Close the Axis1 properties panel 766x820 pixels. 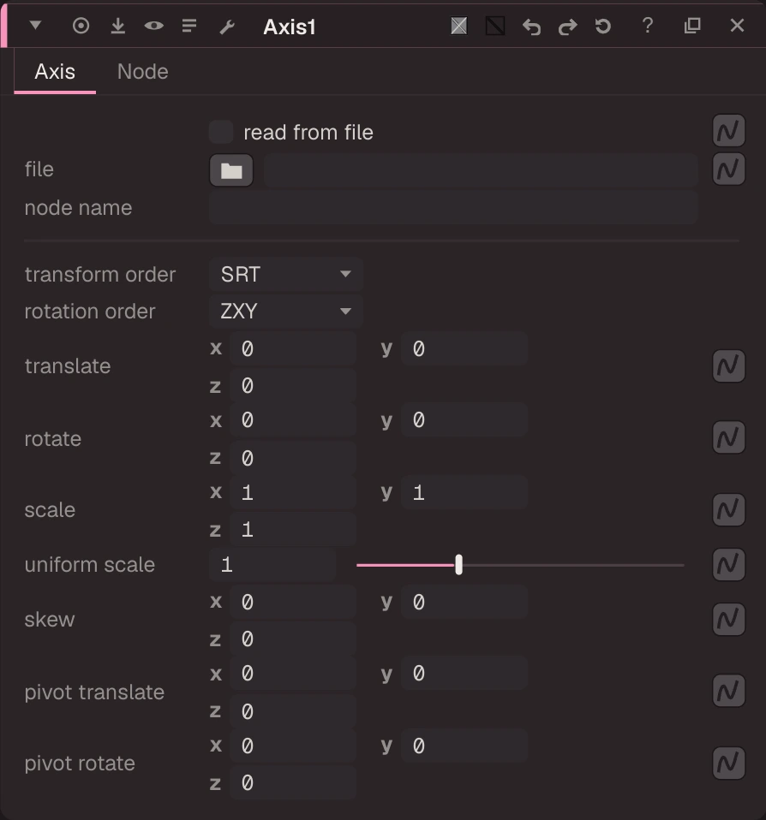[737, 25]
